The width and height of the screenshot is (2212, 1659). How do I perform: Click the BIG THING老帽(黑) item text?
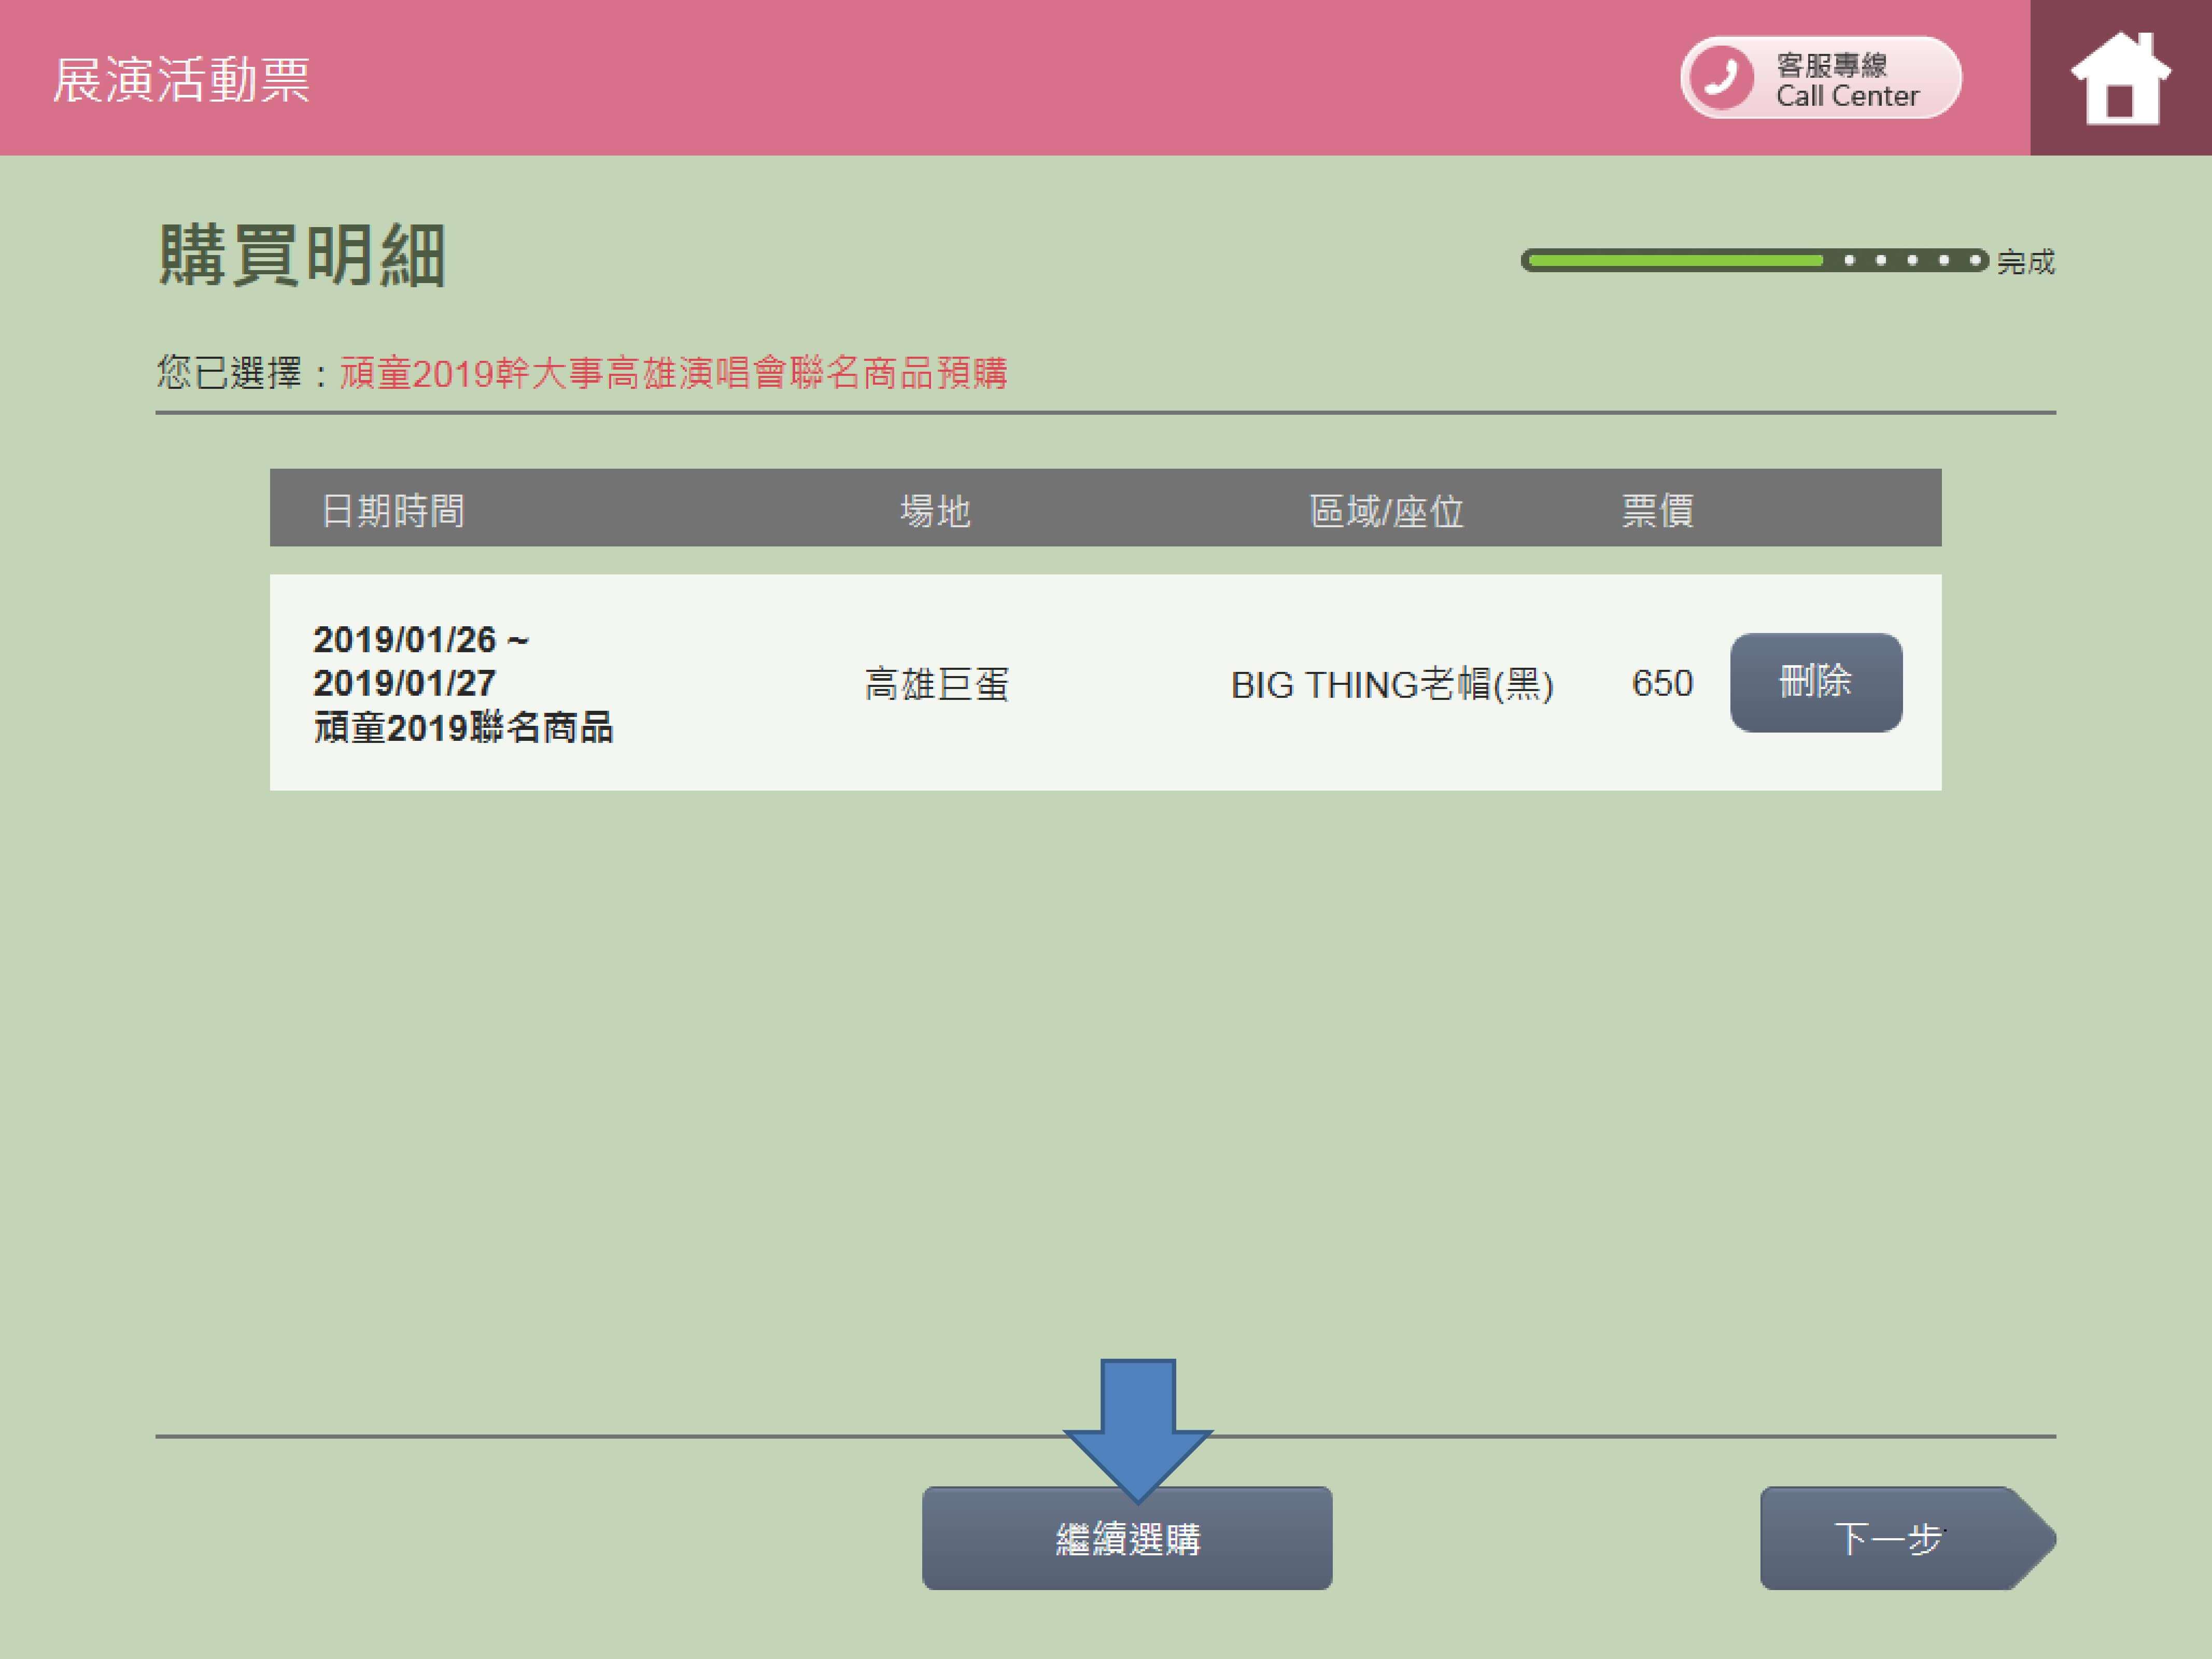coord(1391,684)
